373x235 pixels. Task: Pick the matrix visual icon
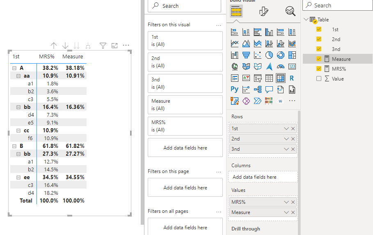(x=280, y=78)
